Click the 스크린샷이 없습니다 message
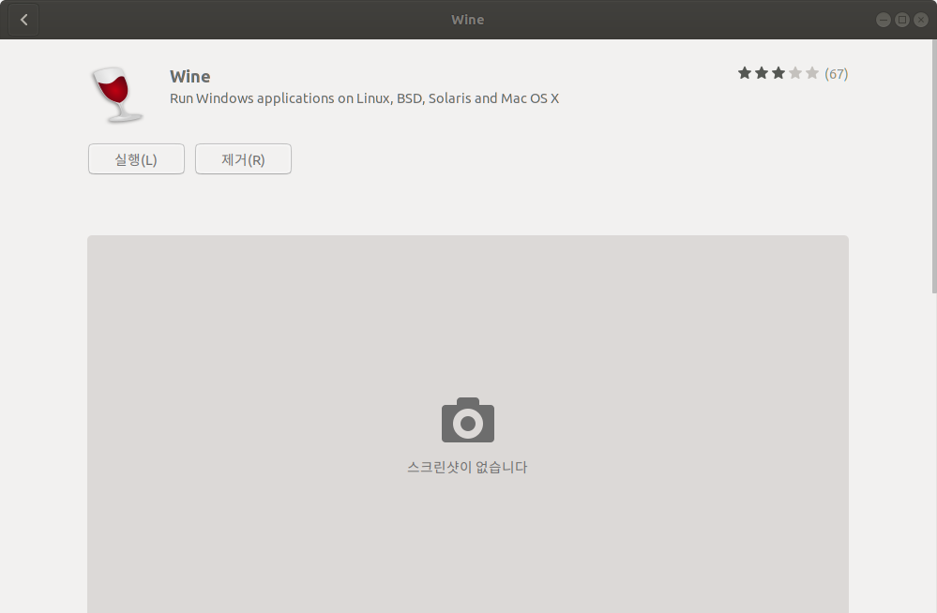Image resolution: width=937 pixels, height=613 pixels. pos(467,467)
